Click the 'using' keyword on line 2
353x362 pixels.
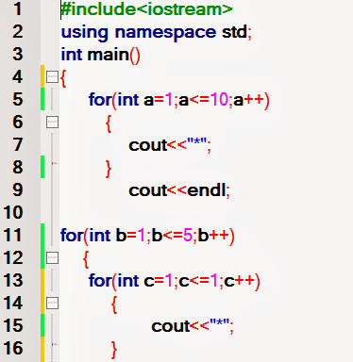pos(85,33)
